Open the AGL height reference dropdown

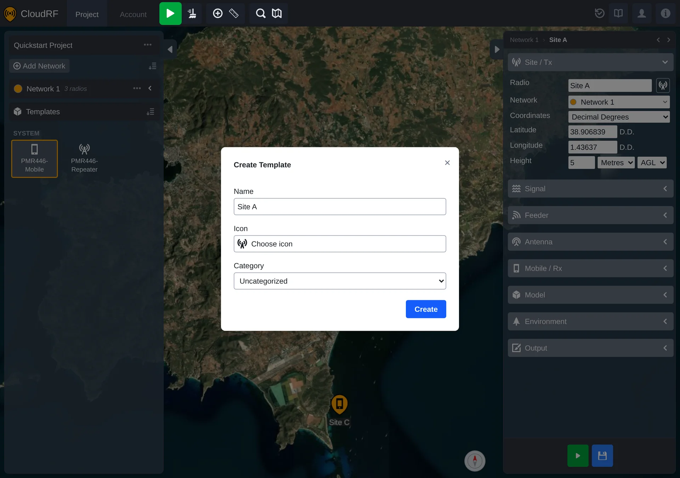[x=652, y=163]
